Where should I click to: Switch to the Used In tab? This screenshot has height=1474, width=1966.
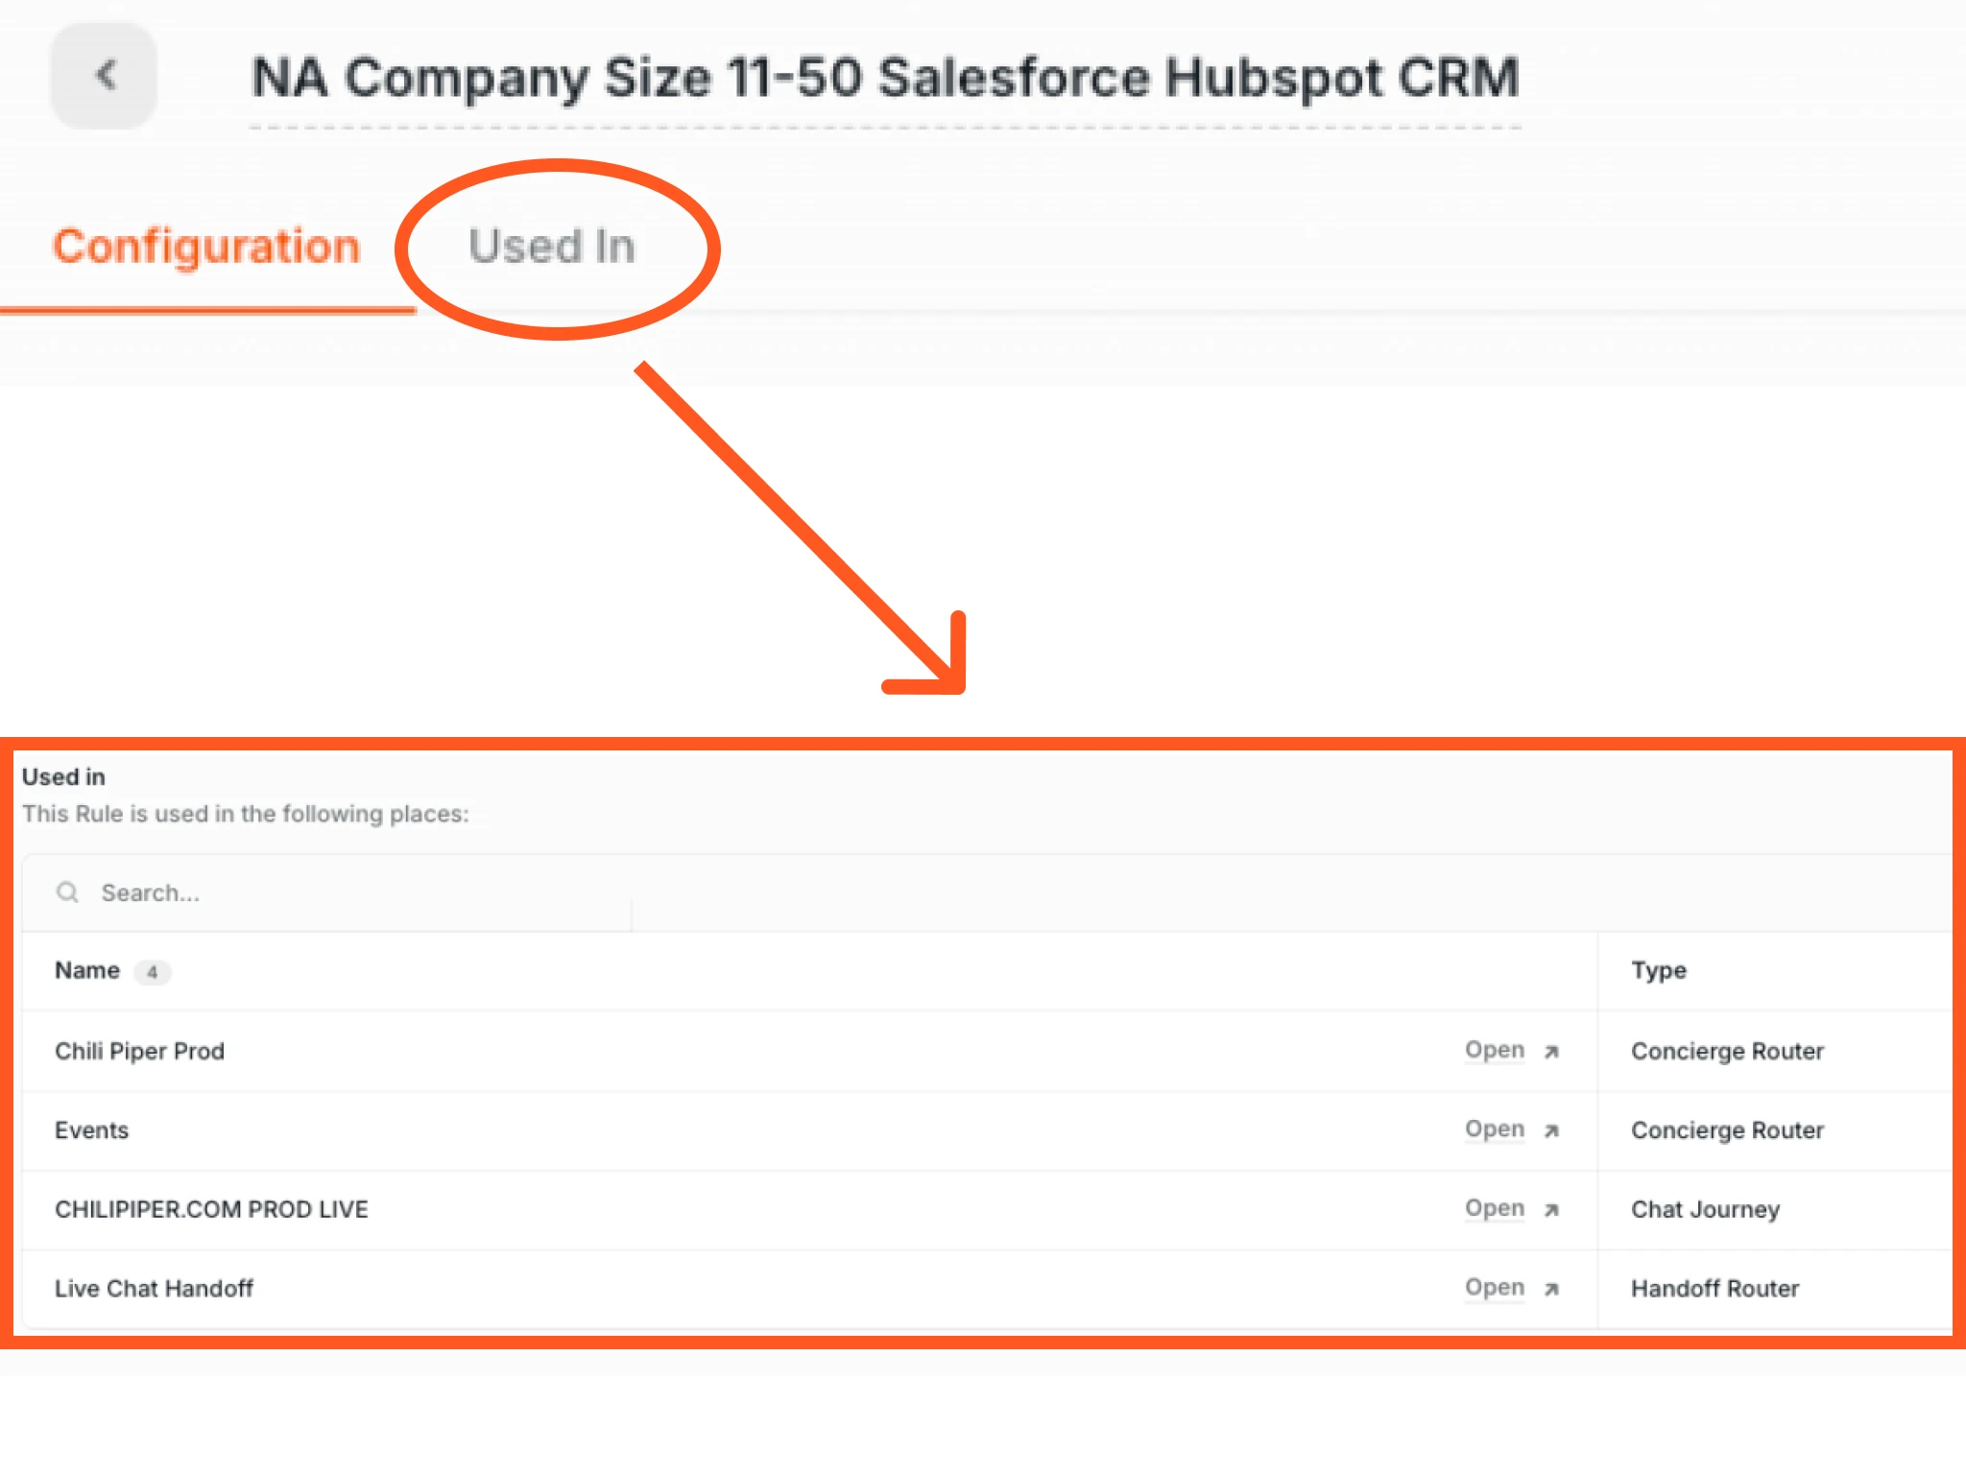[552, 247]
